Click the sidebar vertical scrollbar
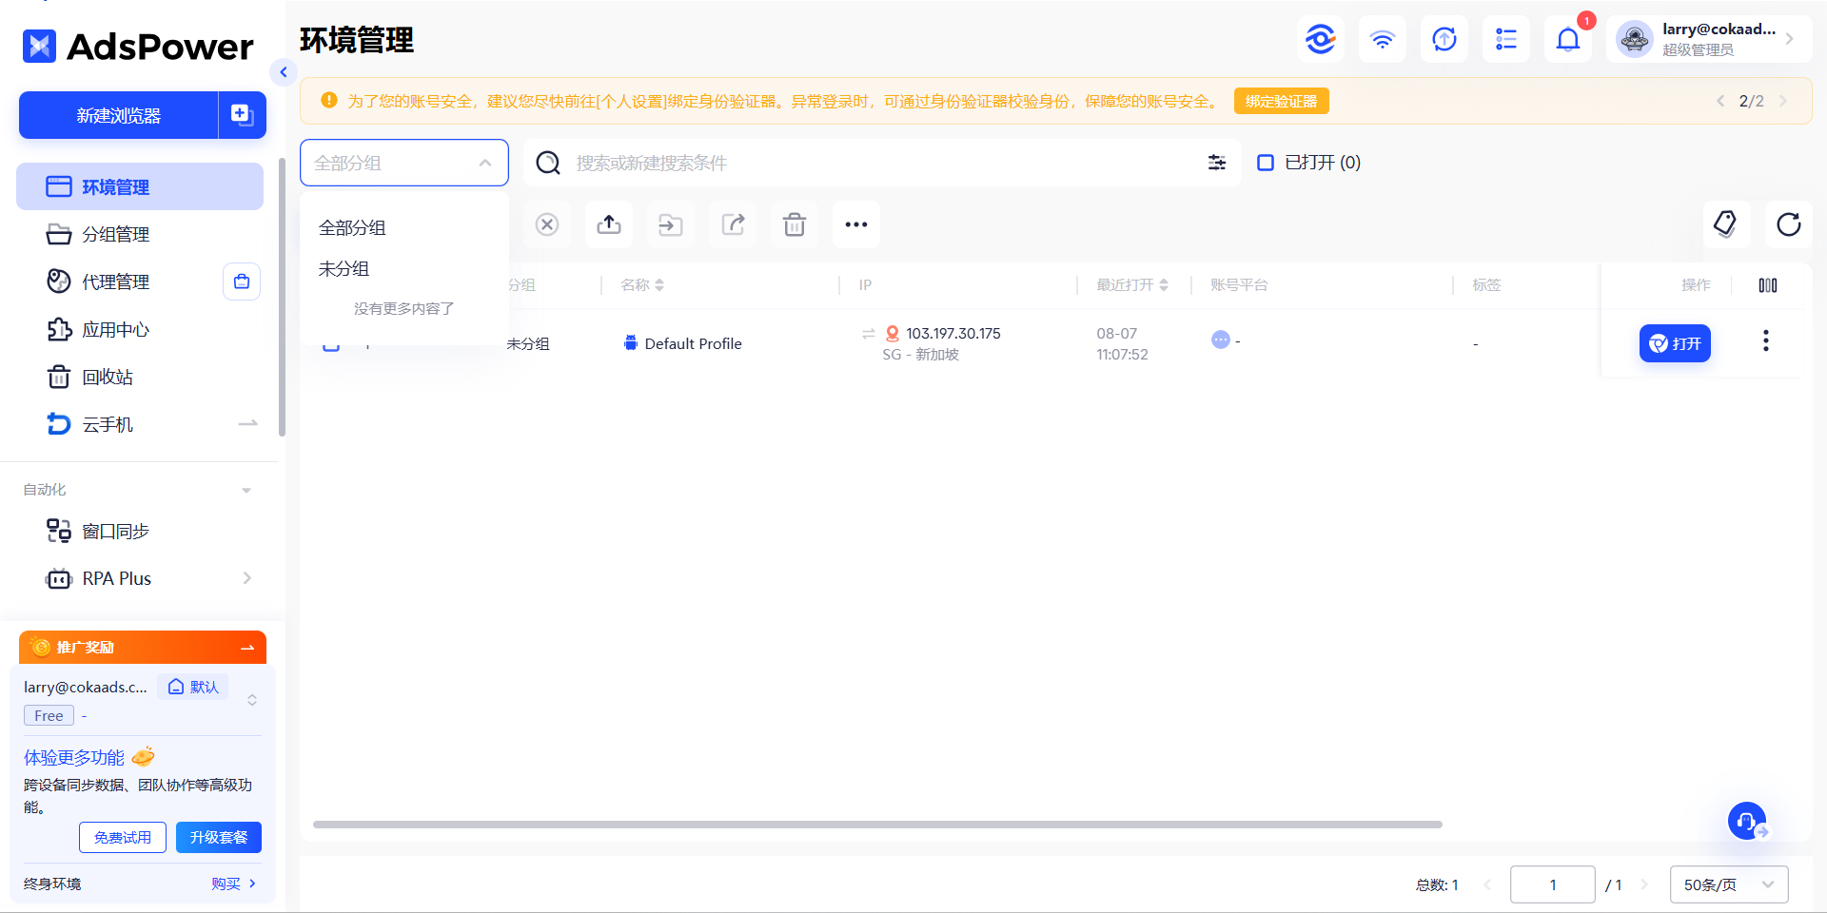1827x913 pixels. 282,297
